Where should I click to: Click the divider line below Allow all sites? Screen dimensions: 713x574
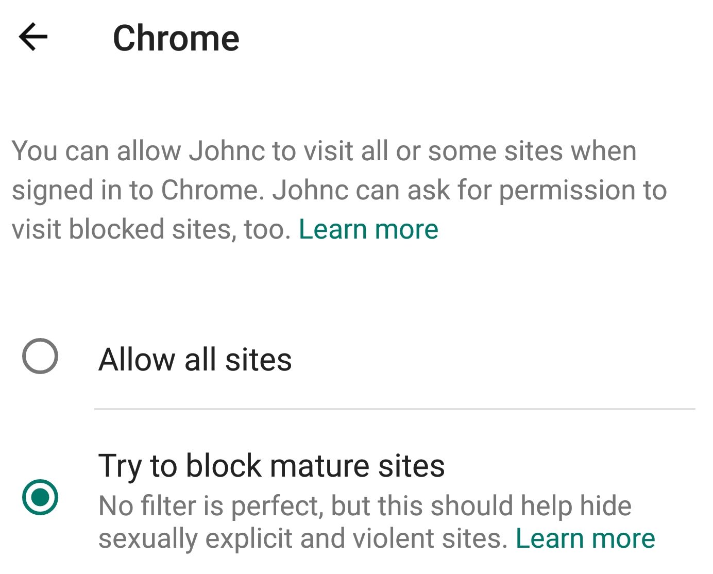(395, 409)
